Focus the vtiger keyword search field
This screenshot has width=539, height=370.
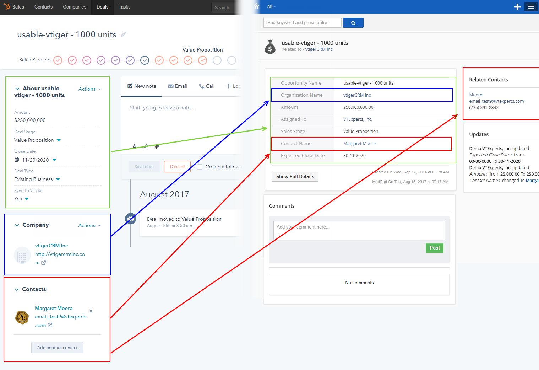click(x=303, y=23)
